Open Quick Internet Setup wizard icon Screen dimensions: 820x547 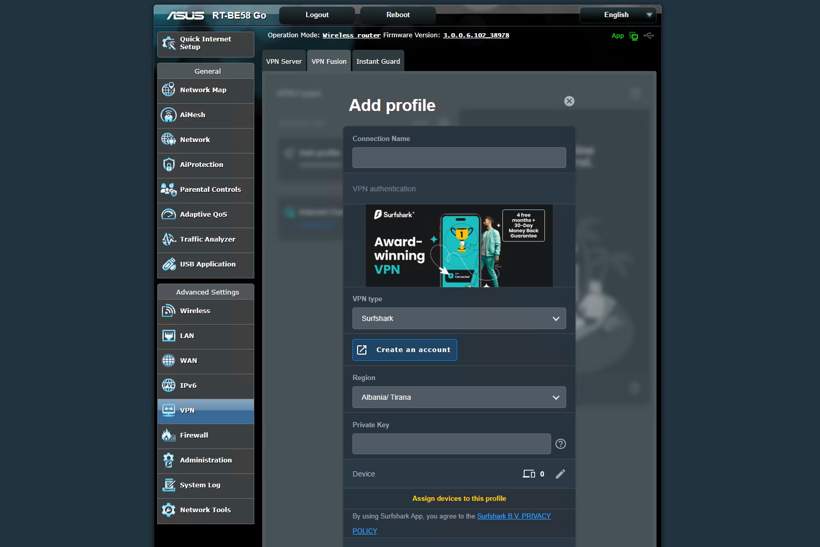pos(169,43)
